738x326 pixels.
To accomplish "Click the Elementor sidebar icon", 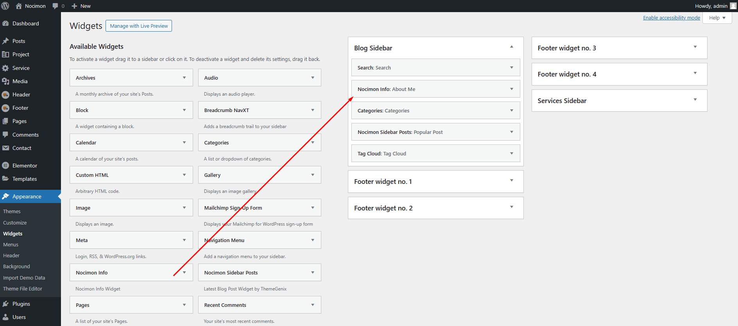I will point(5,166).
